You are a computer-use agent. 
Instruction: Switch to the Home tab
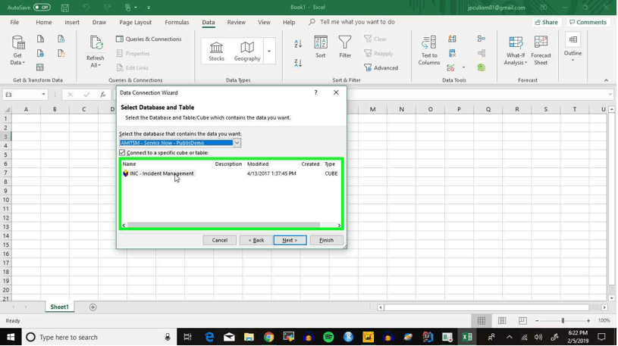pyautogui.click(x=44, y=23)
